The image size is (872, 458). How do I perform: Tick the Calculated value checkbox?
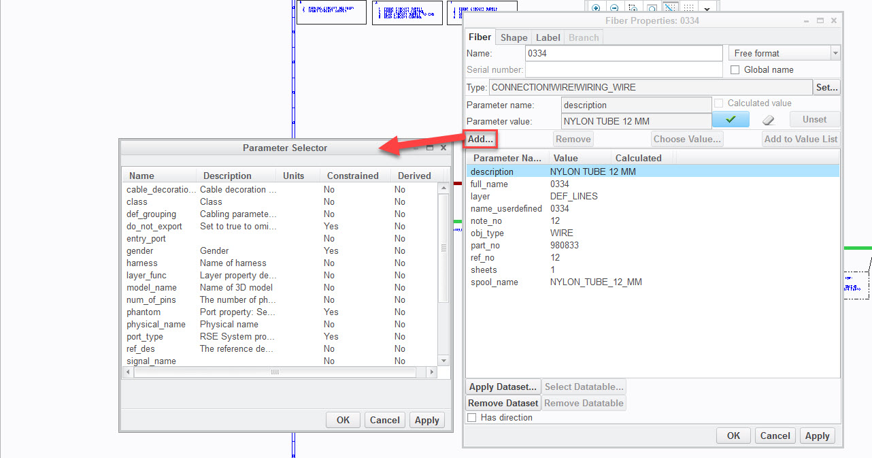point(718,103)
